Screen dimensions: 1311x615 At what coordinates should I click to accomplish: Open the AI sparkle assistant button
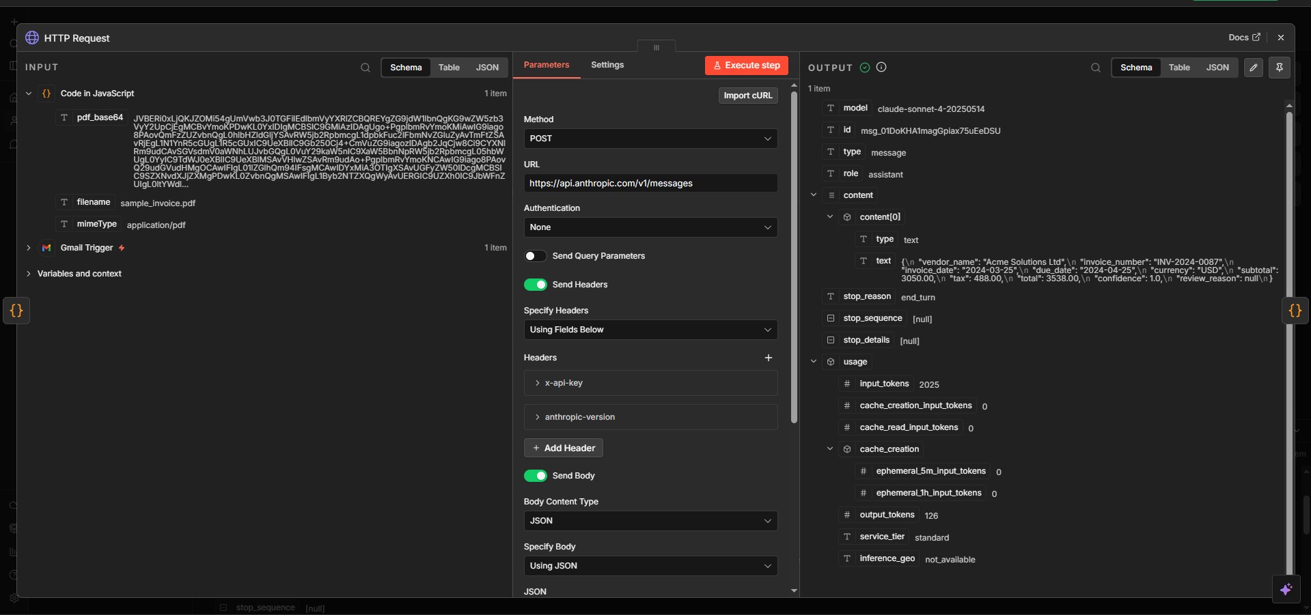coord(1286,590)
